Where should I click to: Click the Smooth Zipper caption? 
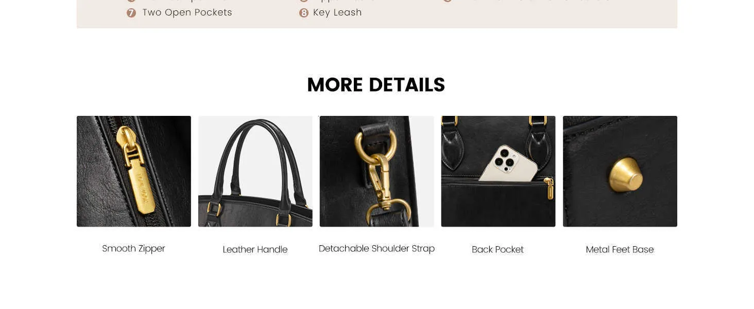134,249
